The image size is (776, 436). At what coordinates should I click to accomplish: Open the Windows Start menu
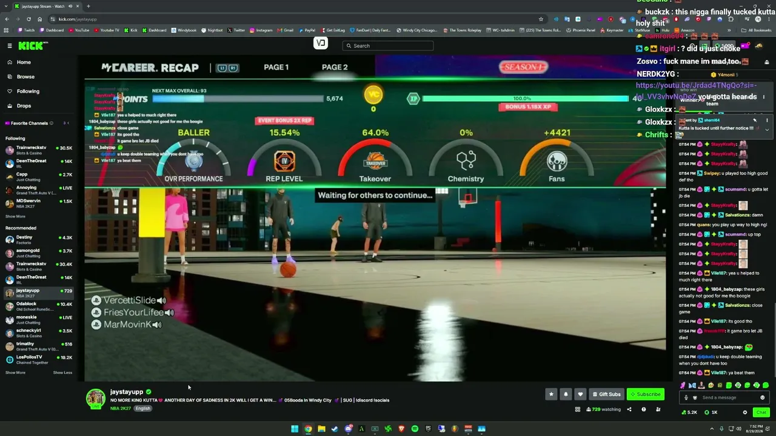[295, 429]
